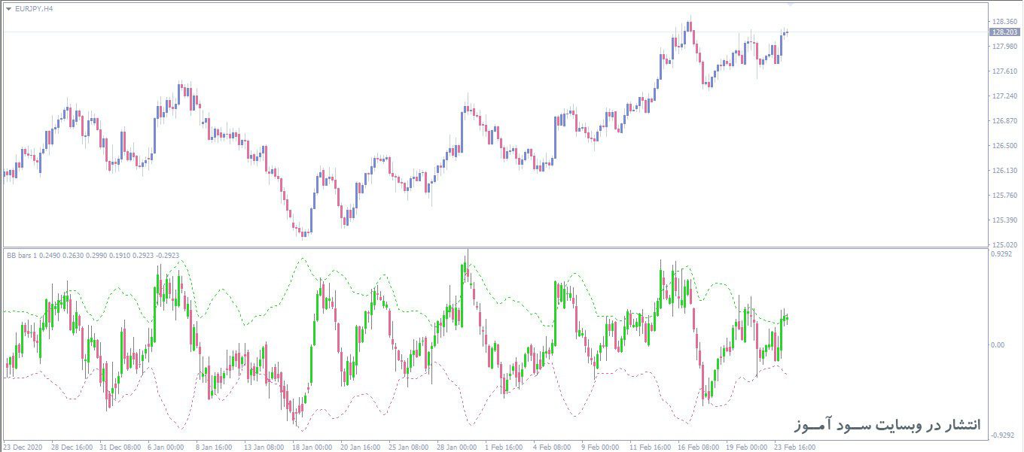Click the 0.9292 indicator scale value

pos(1004,254)
